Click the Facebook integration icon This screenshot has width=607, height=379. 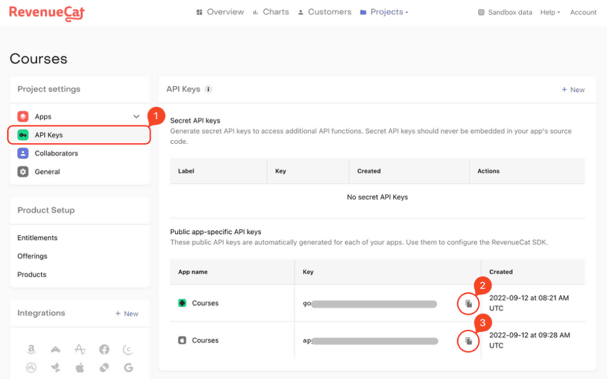pos(104,349)
